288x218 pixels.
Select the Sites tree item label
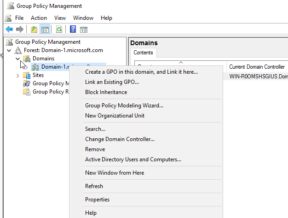tap(38, 75)
